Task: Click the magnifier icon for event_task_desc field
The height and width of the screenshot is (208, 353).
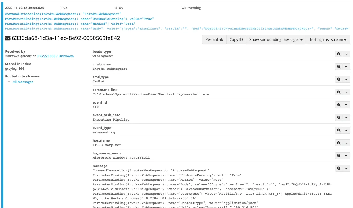Action: [x=339, y=117]
